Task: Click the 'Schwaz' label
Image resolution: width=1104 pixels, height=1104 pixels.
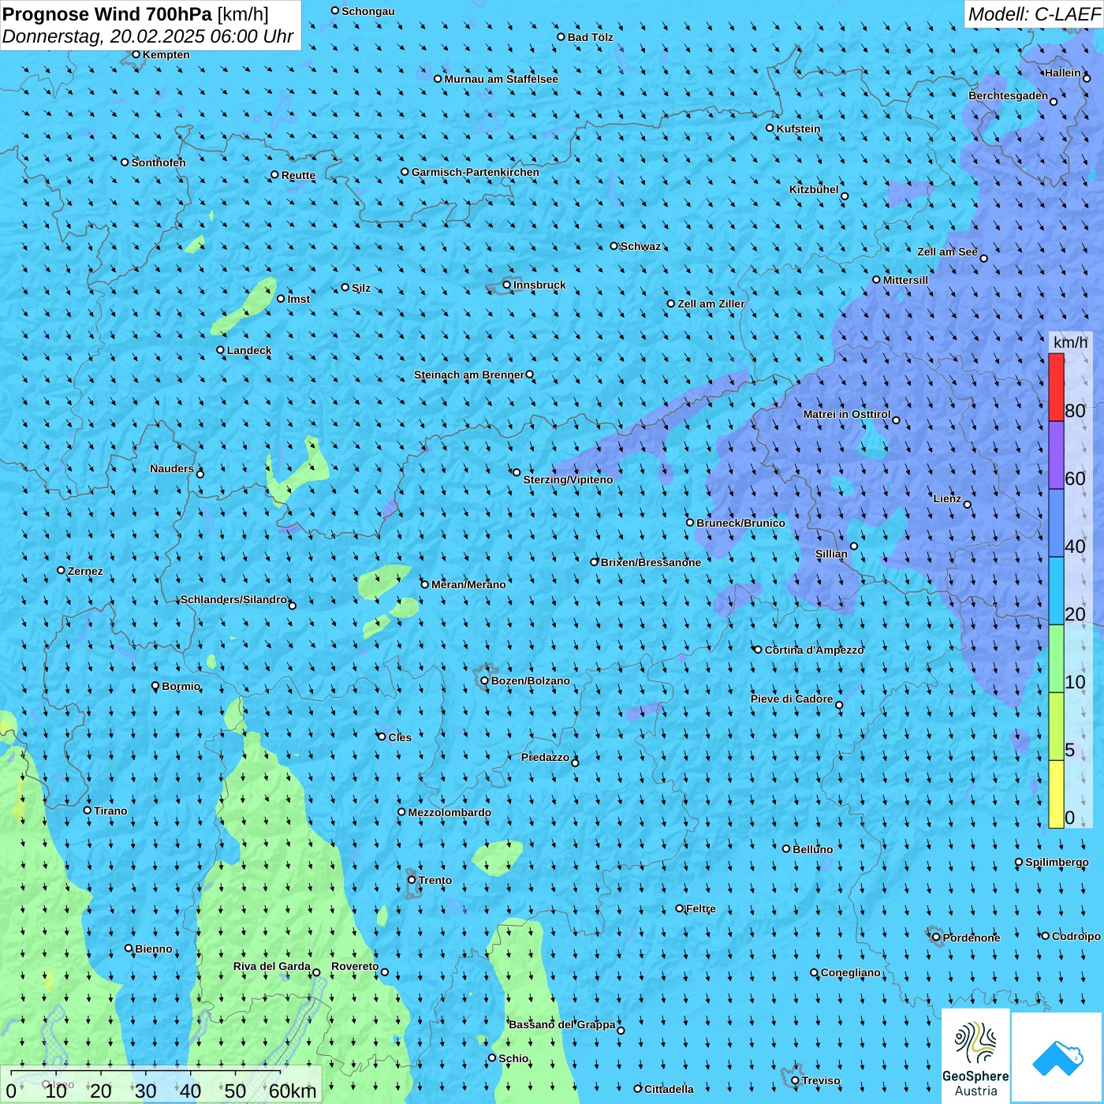Action: coord(640,246)
